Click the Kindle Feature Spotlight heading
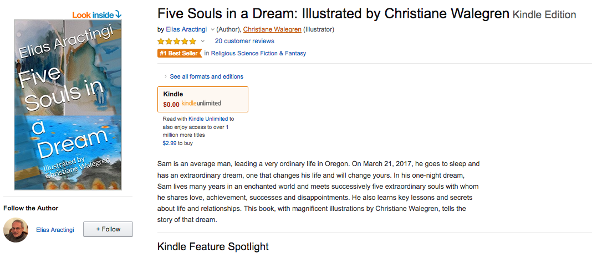 coord(213,246)
